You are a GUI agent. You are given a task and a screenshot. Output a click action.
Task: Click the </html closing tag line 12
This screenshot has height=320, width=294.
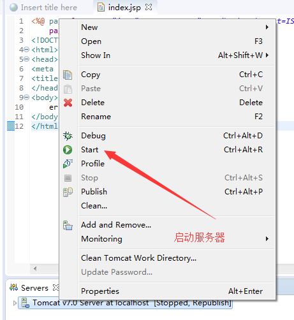(45, 126)
